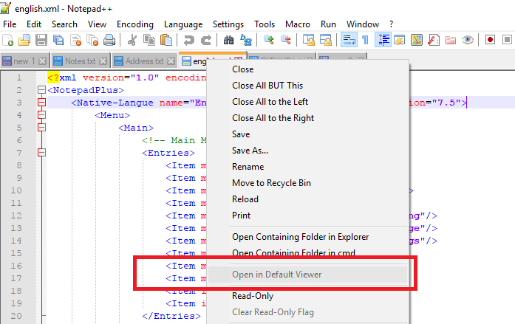Click the Close document toolbar icon
This screenshot has height=324, width=515.
click(75, 40)
